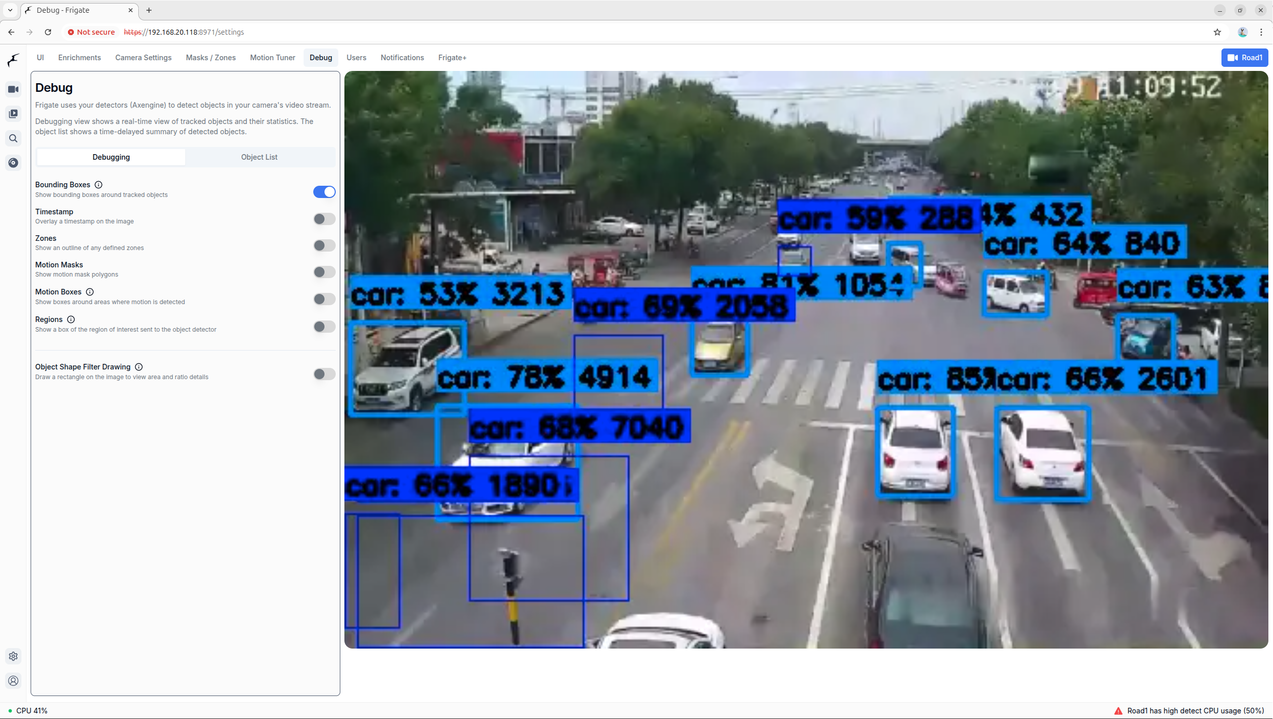Open the account user icon in sidebar

[x=13, y=681]
